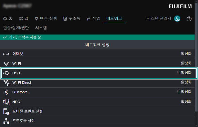
Task: Click the 시스템 관리자 user avatar icon
Action: click(177, 19)
